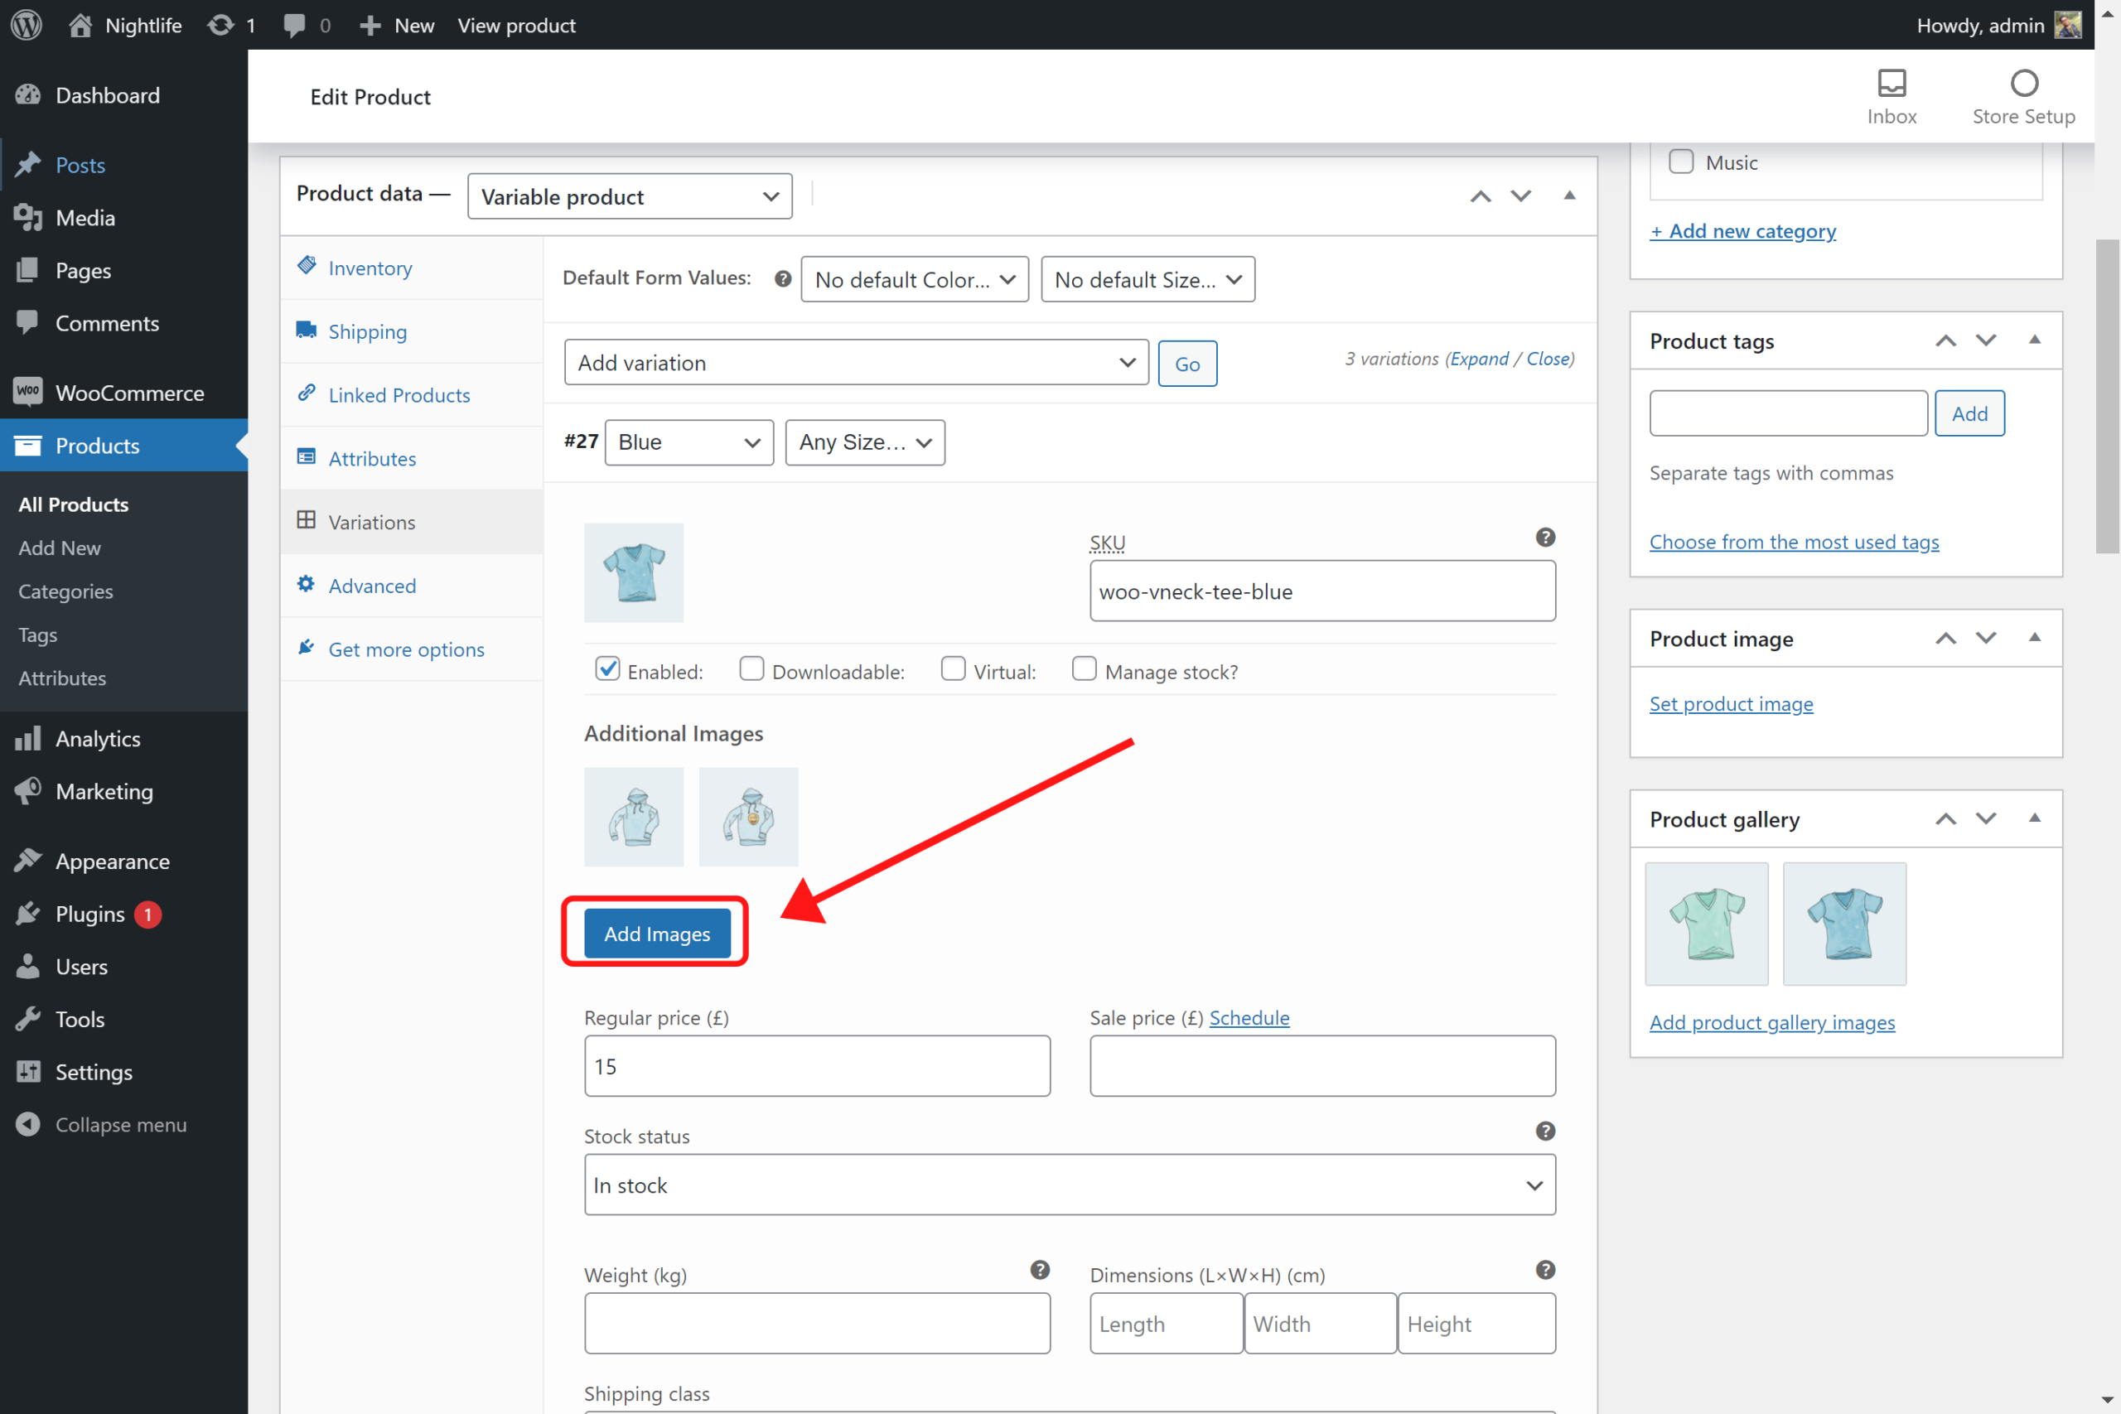Screen dimensions: 2121x1414
Task: Click the WordPress logo icon
Action: (x=27, y=24)
